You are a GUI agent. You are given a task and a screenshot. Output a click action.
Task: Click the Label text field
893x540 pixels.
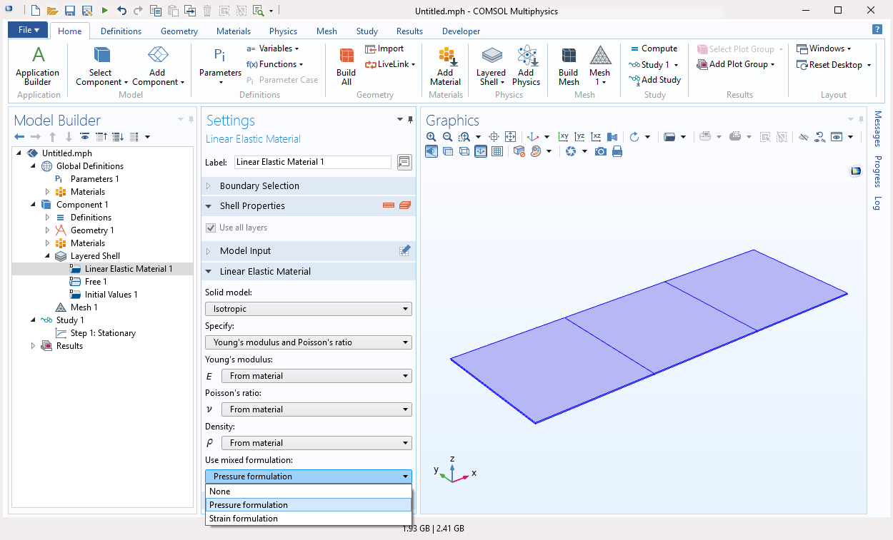pyautogui.click(x=312, y=162)
